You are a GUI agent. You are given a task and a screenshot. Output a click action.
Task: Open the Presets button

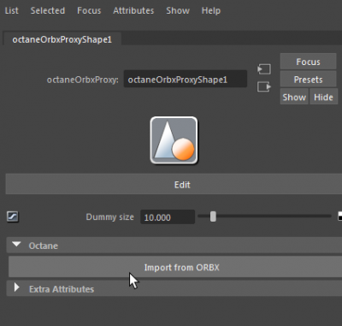(308, 80)
